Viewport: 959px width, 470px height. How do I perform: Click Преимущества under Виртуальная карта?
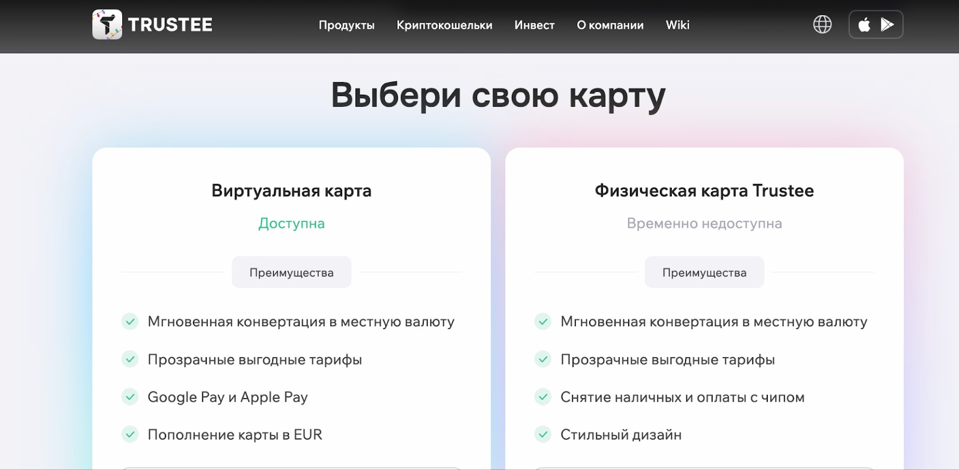[x=291, y=272]
